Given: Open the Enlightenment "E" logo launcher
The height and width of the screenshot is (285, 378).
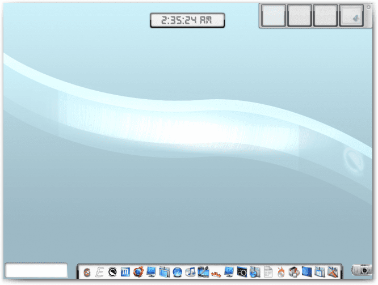Looking at the screenshot, I should tap(99, 273).
